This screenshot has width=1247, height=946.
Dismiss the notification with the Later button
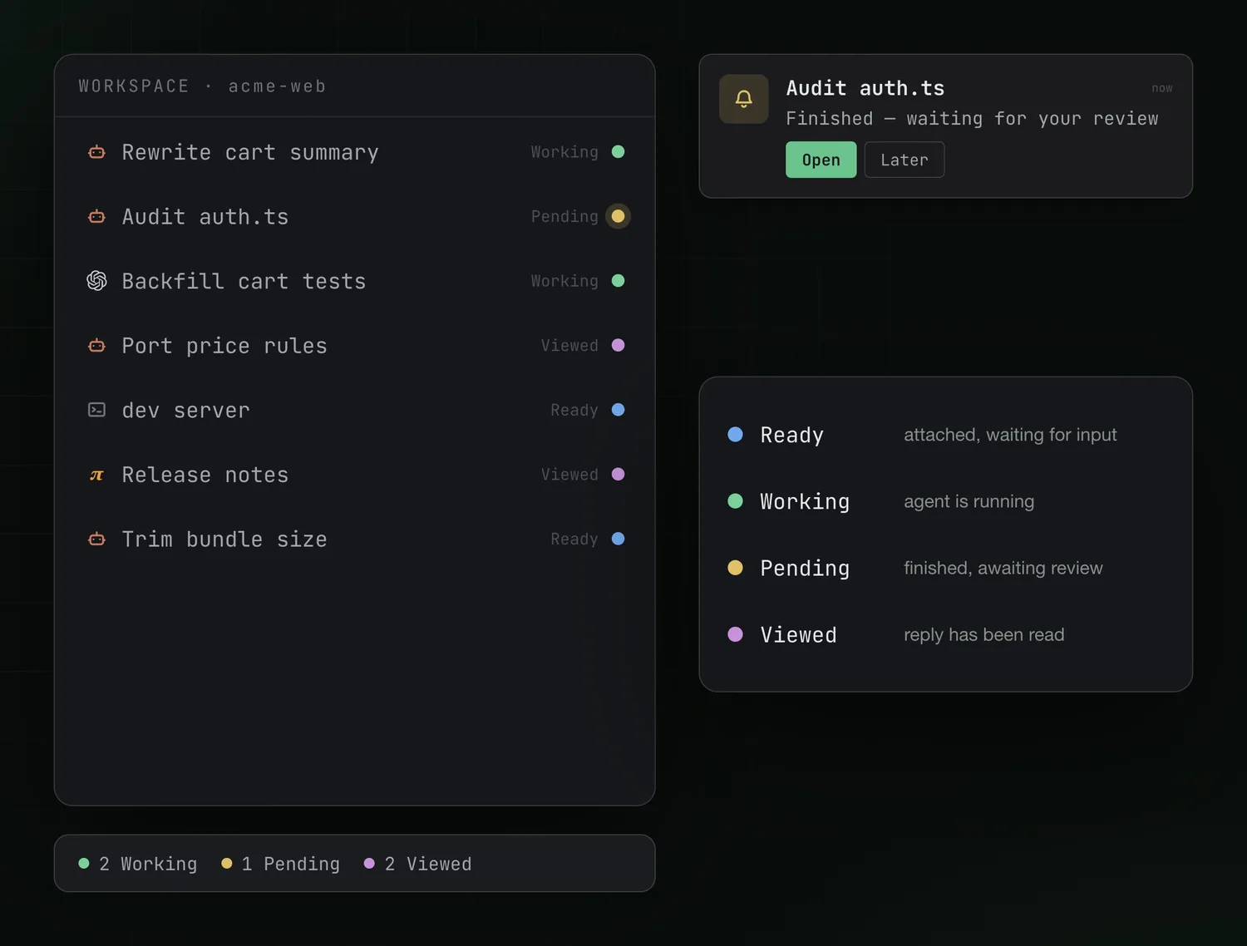904,160
